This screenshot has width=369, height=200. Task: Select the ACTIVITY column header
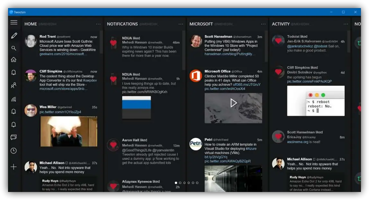(x=281, y=24)
